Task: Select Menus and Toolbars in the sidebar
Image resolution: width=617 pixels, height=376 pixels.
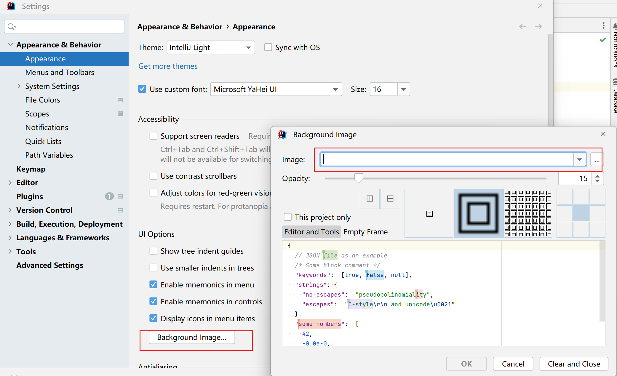Action: coord(60,72)
